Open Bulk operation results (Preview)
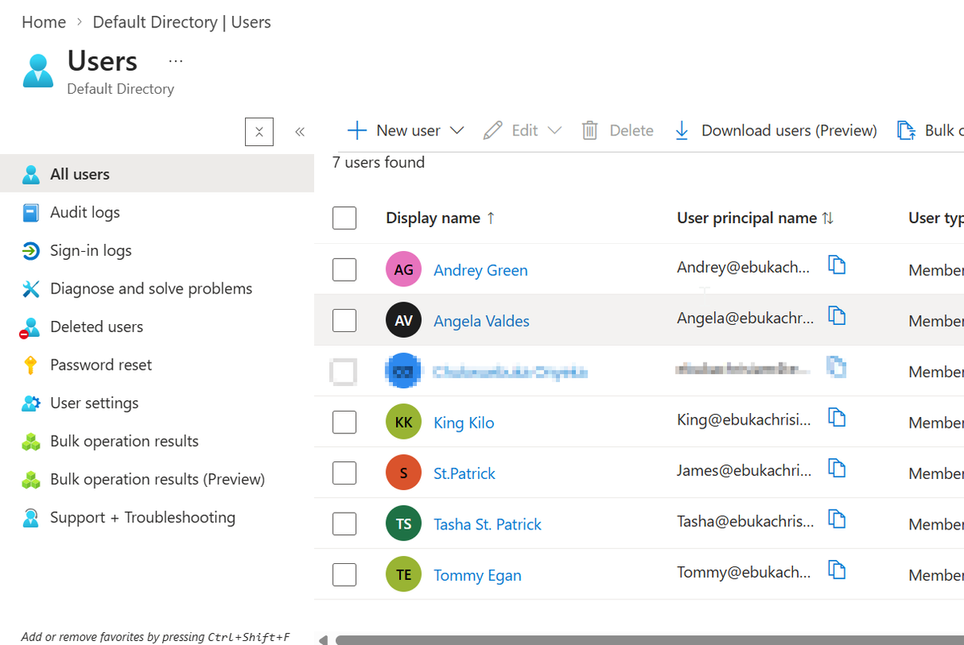The height and width of the screenshot is (645, 964). click(157, 479)
